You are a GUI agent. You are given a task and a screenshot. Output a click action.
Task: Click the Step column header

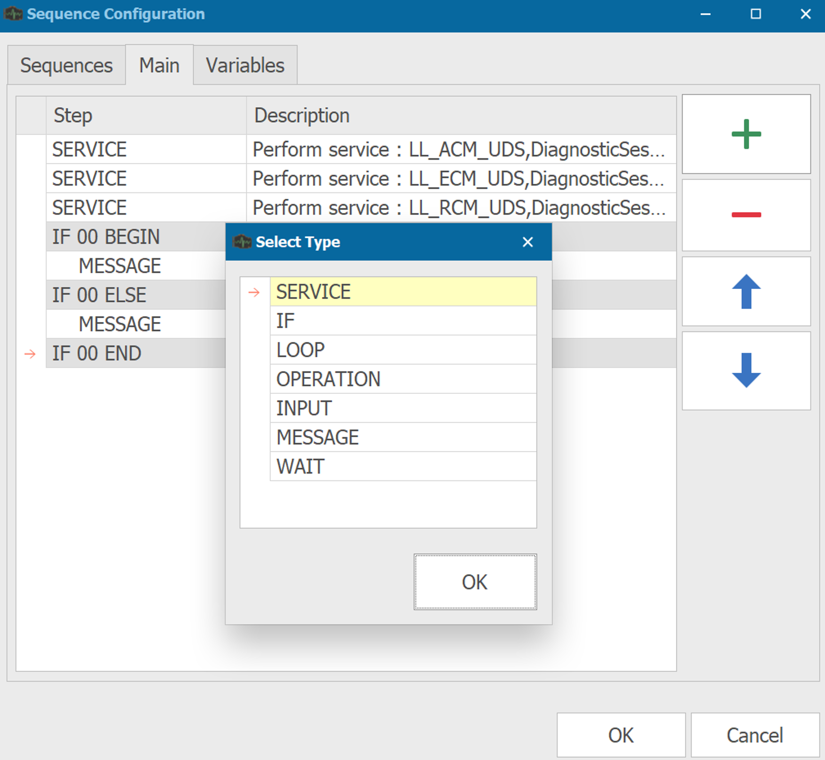[146, 116]
